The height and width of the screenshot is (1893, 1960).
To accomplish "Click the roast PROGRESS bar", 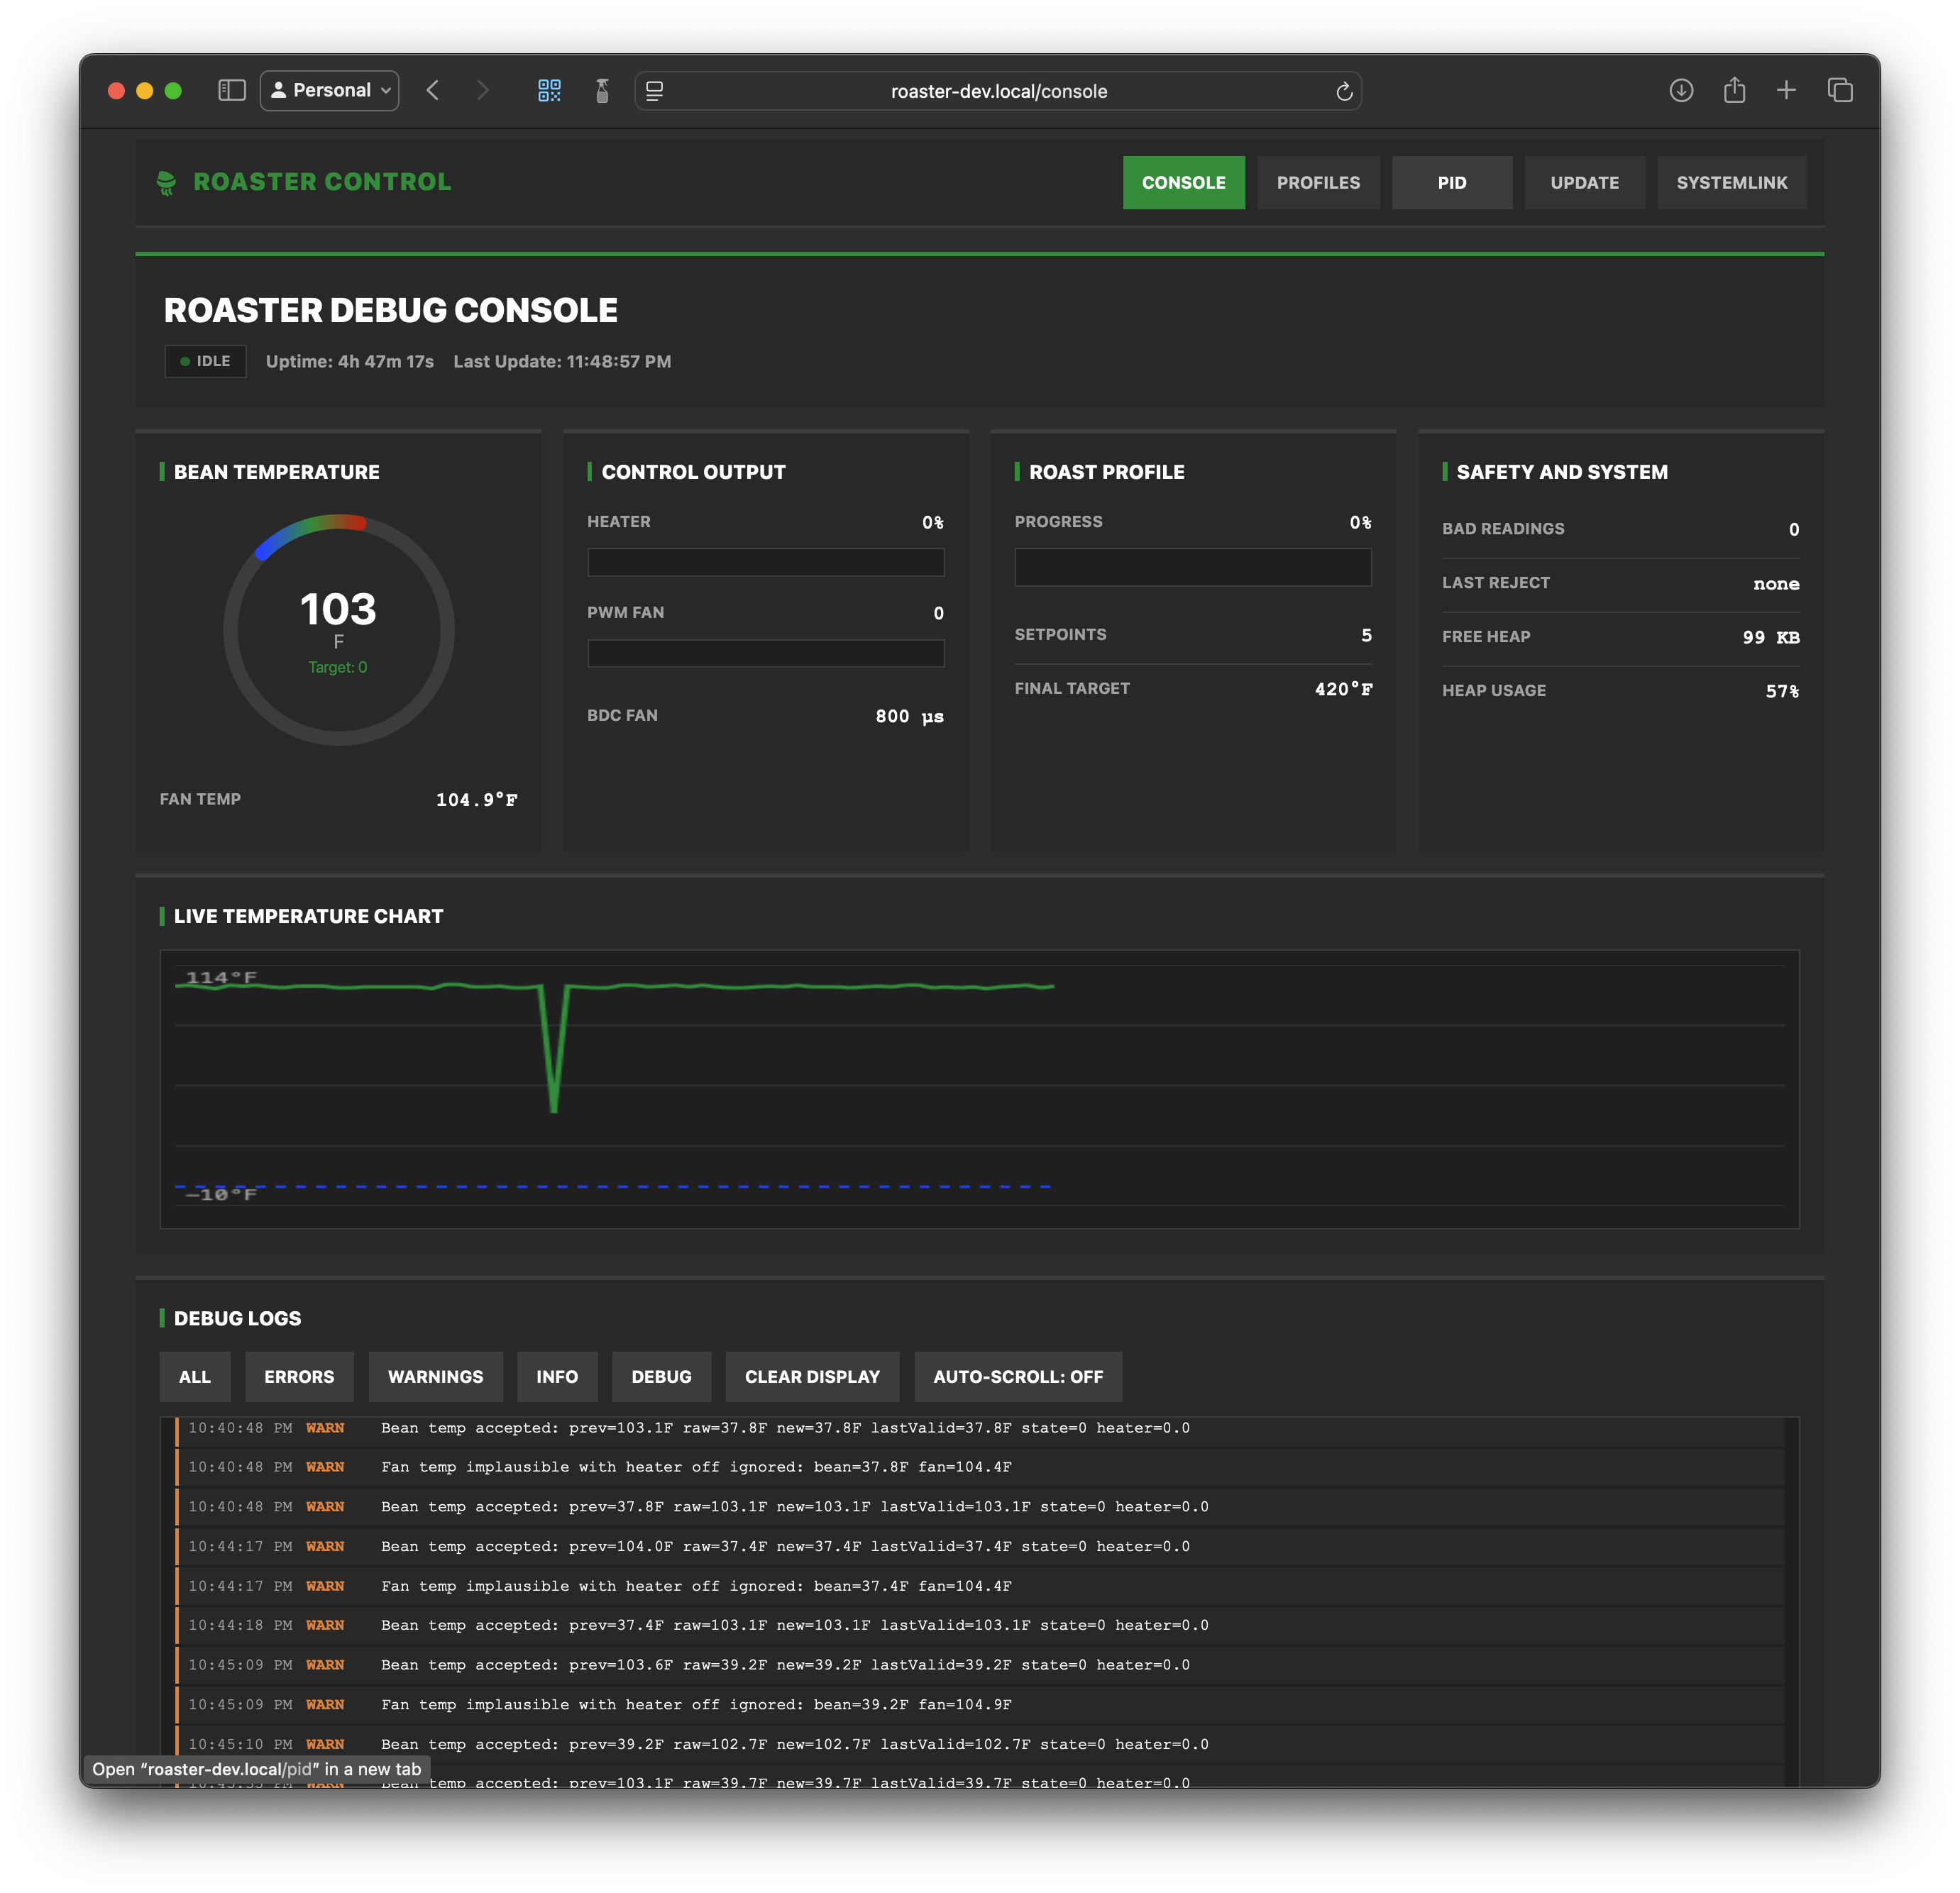I will tap(1193, 567).
